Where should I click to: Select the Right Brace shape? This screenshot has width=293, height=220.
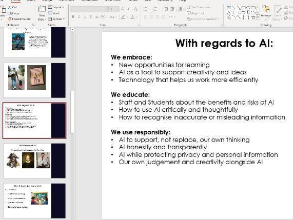coord(248,17)
